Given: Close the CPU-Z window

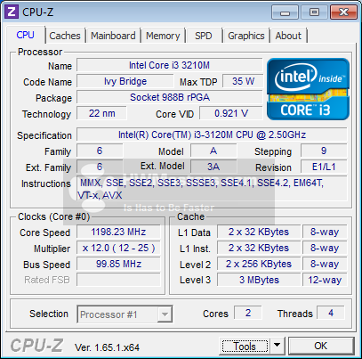Looking at the screenshot, I should tap(343, 12).
